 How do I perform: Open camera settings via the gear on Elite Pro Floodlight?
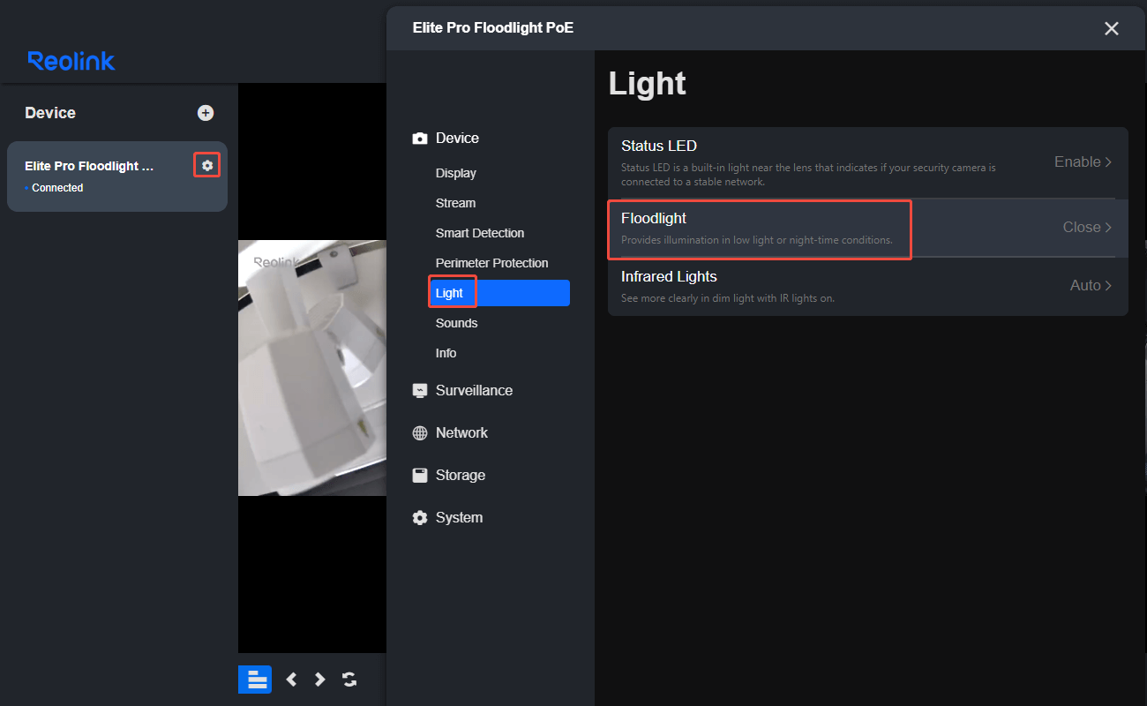point(206,164)
